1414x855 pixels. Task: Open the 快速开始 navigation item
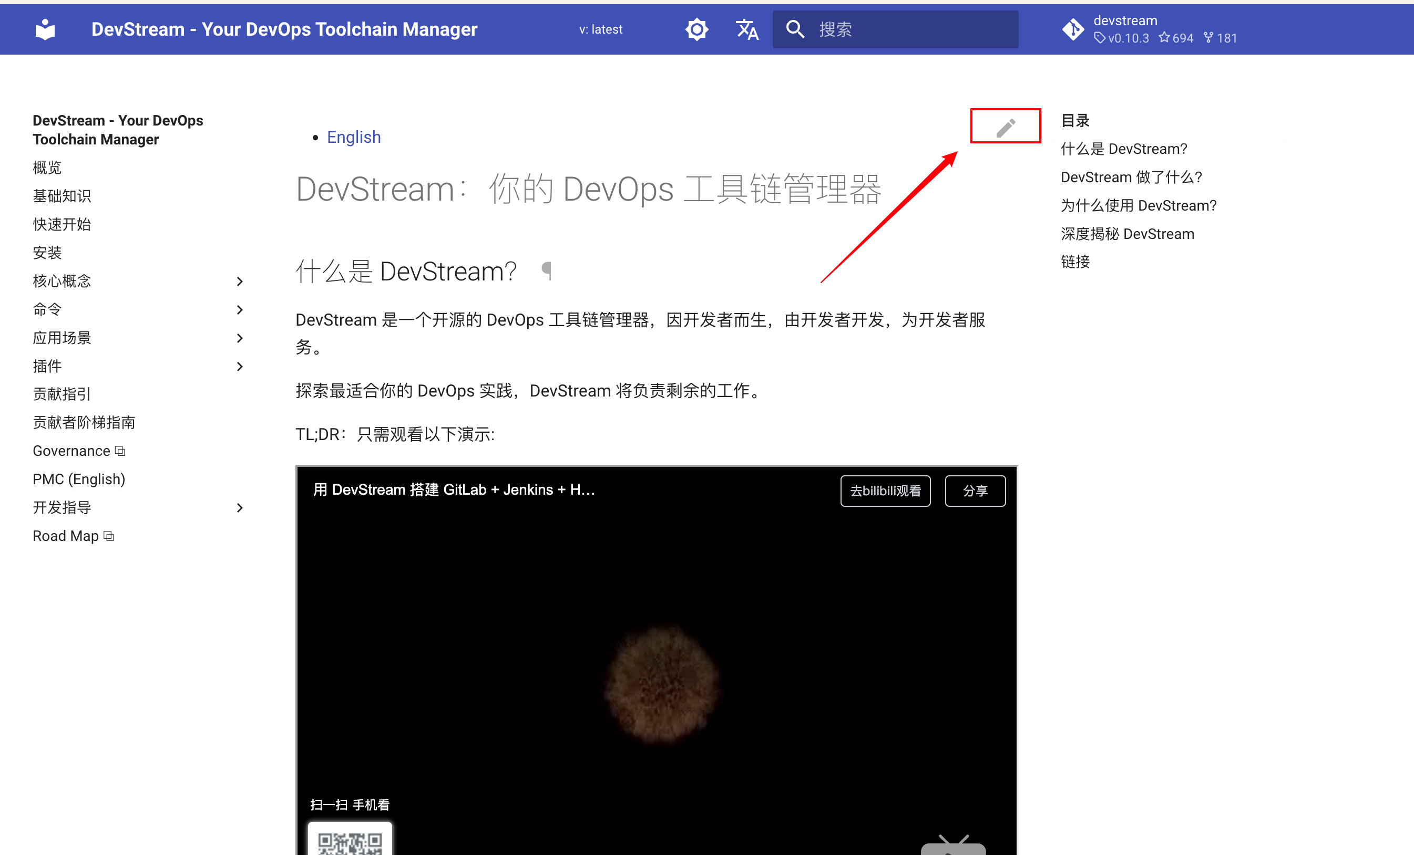pos(62,224)
